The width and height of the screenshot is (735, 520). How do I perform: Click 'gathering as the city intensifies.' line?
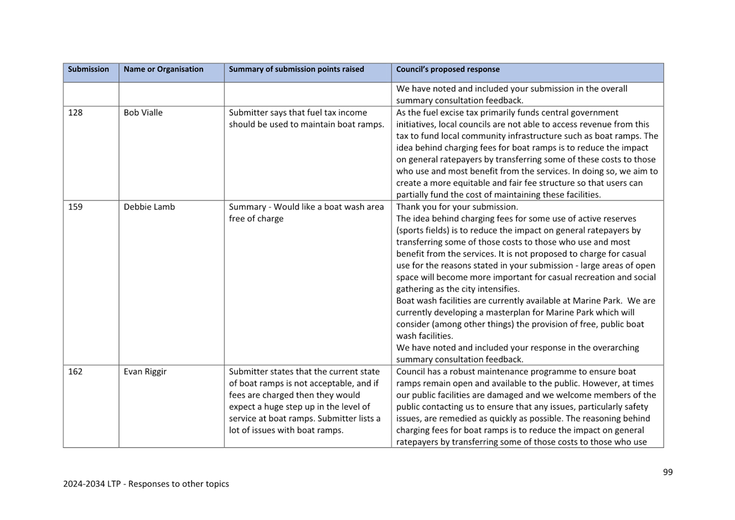[458, 289]
